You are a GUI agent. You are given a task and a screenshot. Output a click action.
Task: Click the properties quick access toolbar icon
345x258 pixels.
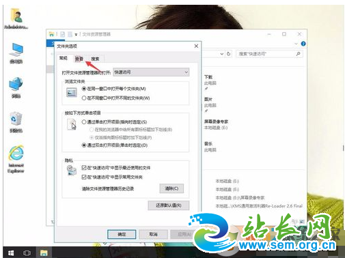[x=62, y=34]
